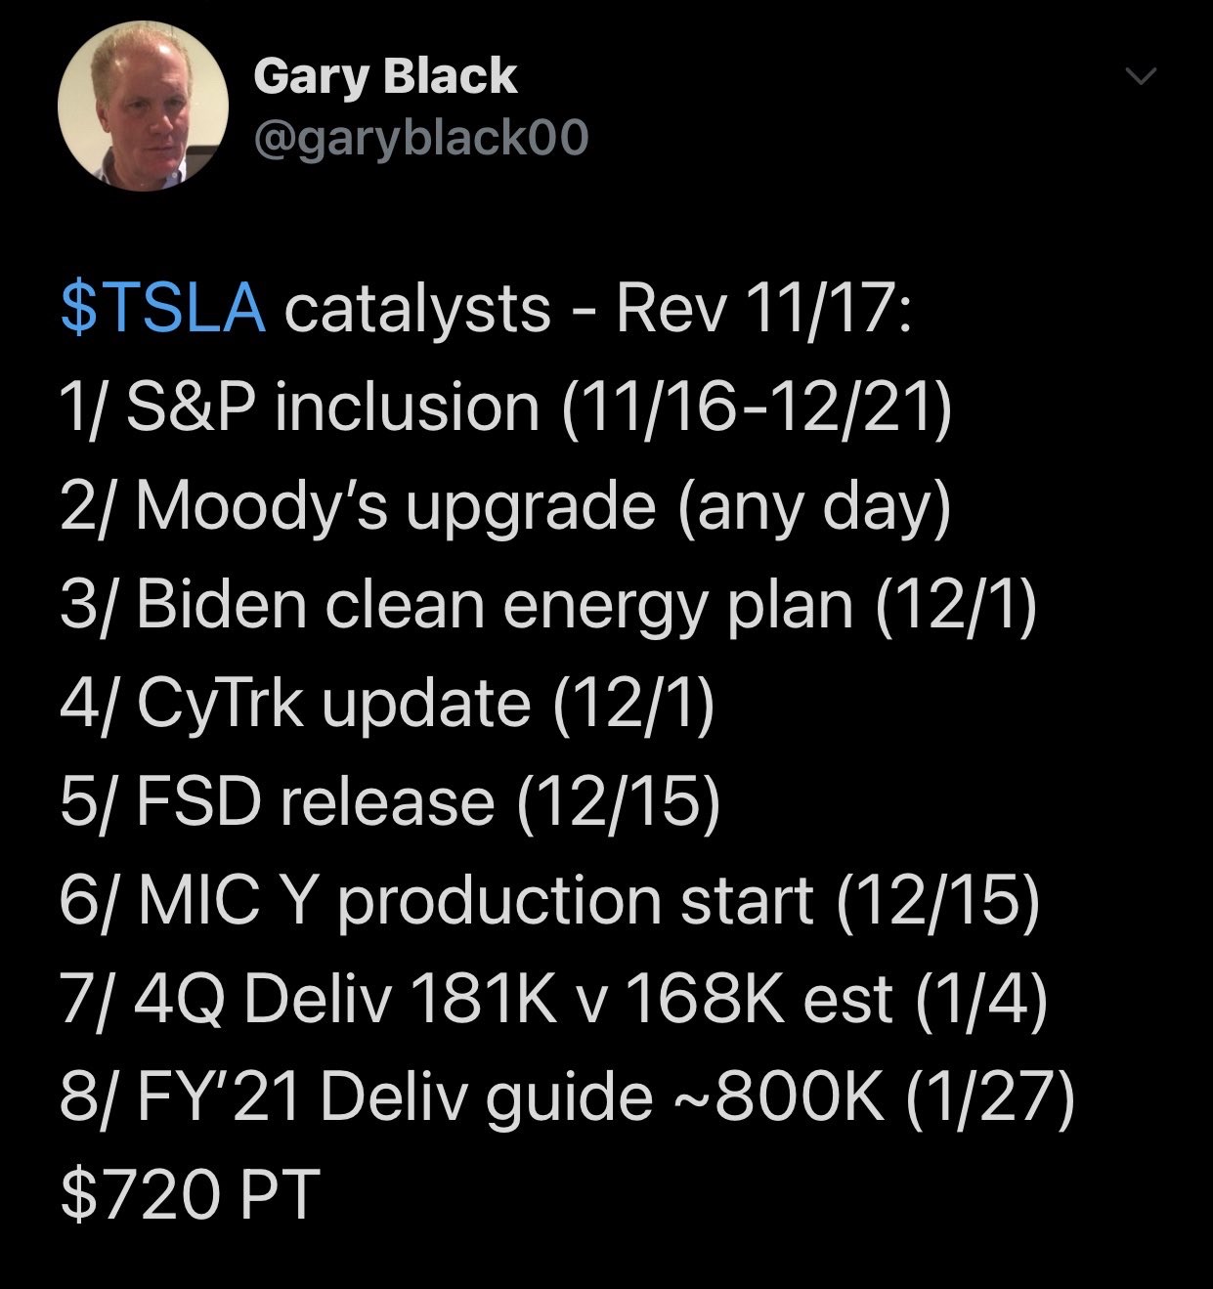
Task: Open the $TSLA cashtag link
Action: click(162, 309)
